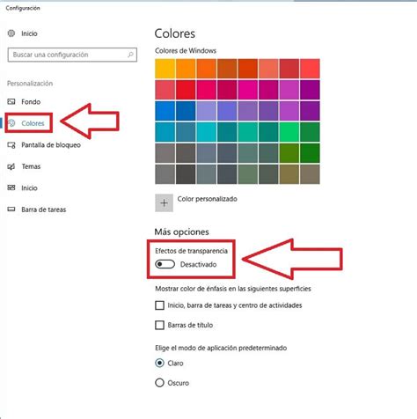Click the Configuración window title
Viewport: 417px width, 419px height.
[23, 8]
